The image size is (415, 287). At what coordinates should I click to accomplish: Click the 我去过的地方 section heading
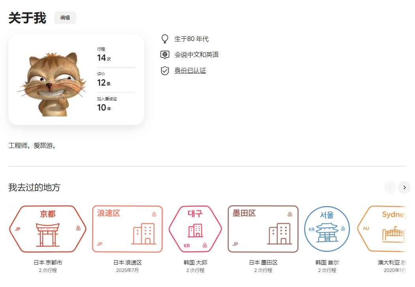pyautogui.click(x=34, y=188)
